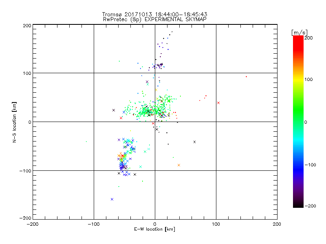Click the "E-W location [km]" axis label
The height and width of the screenshot is (244, 326).
click(154, 229)
